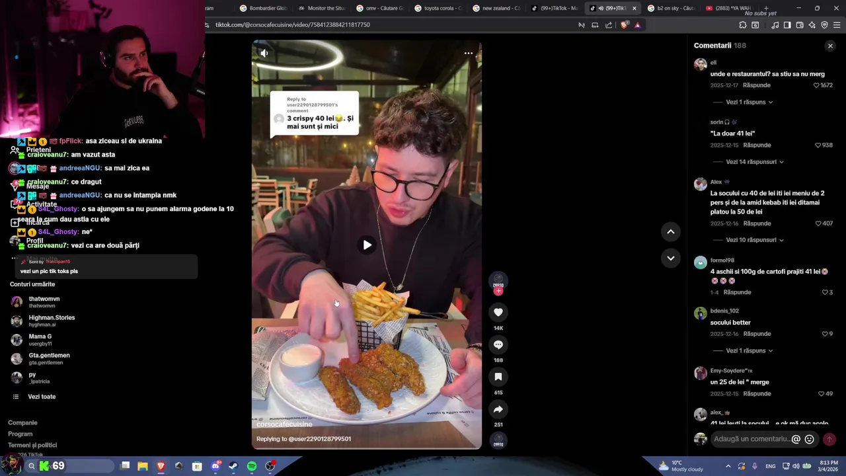Image resolution: width=846 pixels, height=476 pixels.
Task: Switch to the Bombardier Glob browser tab
Action: pyautogui.click(x=263, y=8)
